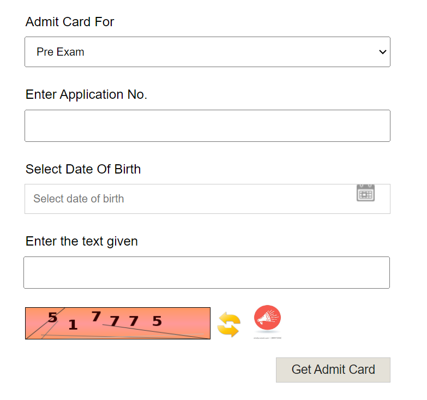The height and width of the screenshot is (400, 427).
Task: Focus the Application No. input box
Action: click(x=207, y=126)
